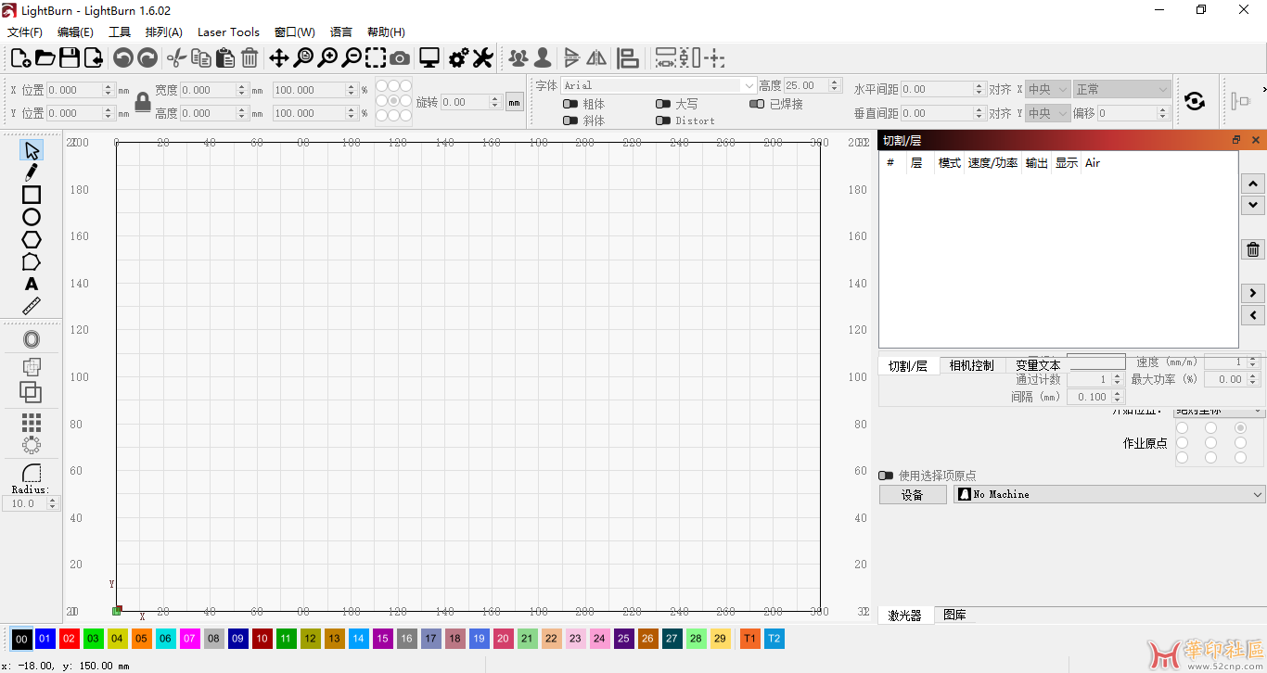
Task: Click the 设备 button
Action: coord(913,495)
